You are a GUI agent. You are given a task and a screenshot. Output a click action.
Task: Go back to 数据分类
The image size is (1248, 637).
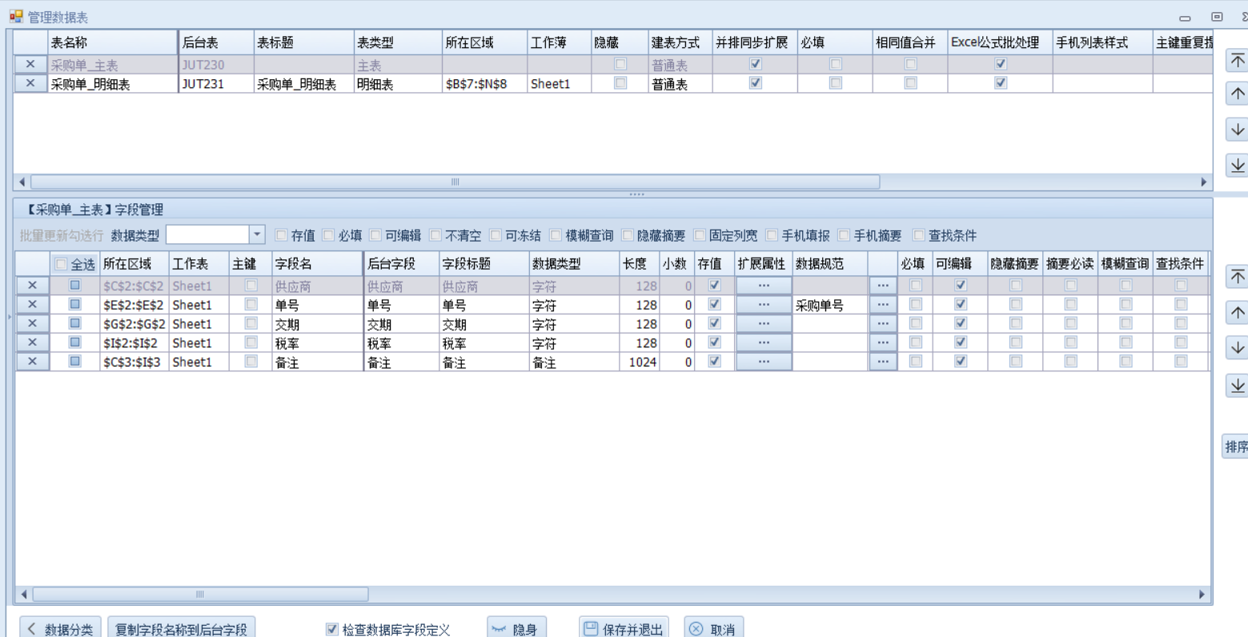point(60,629)
